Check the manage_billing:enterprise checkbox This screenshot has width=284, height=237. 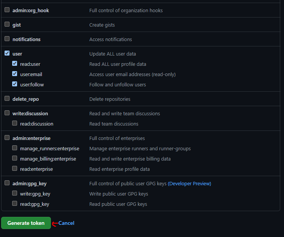[x=15, y=158]
